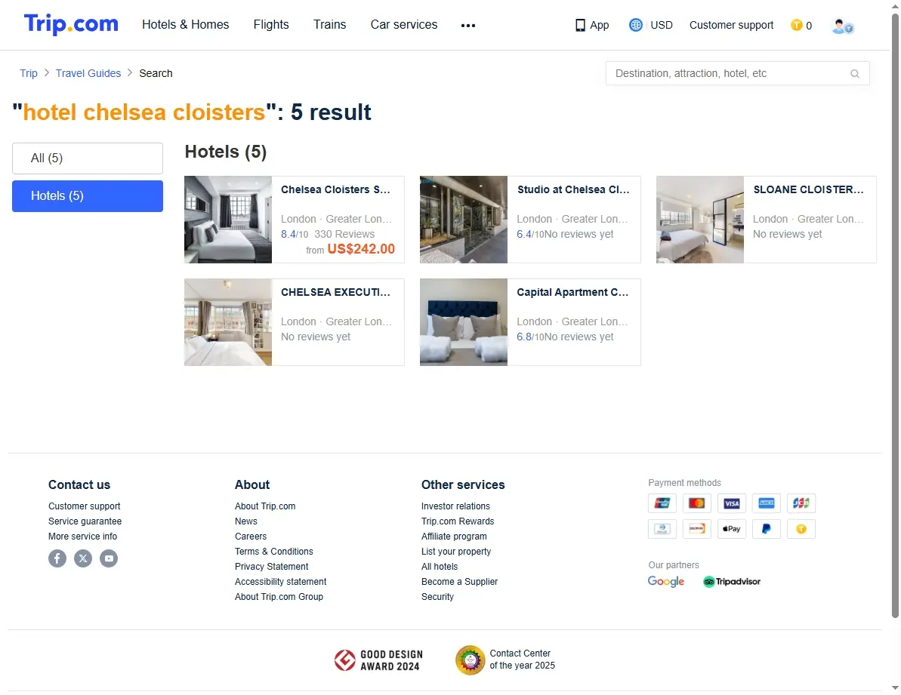Open More service info link
This screenshot has width=901, height=695.
(x=83, y=536)
